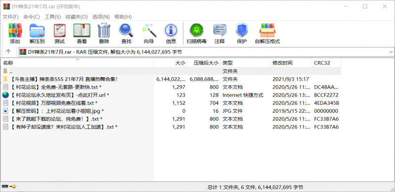Click the 6,144,022,... size cell
395x192 pixels.
[171, 79]
